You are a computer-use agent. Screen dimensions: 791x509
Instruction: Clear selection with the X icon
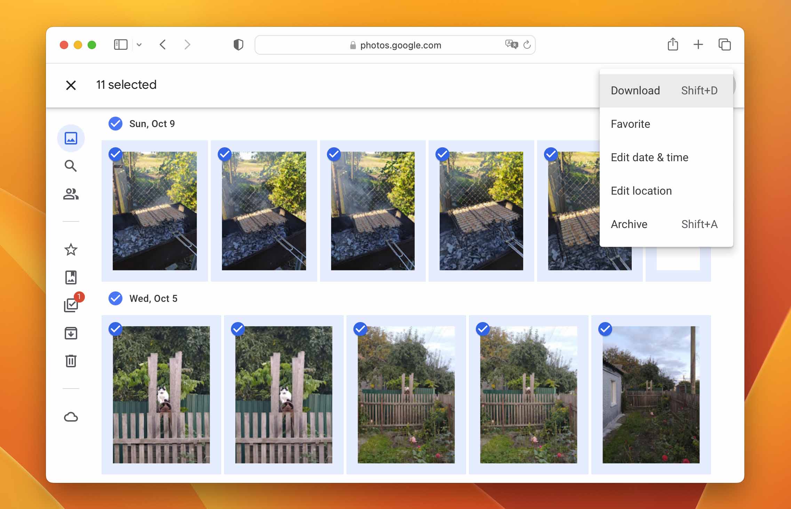point(71,85)
